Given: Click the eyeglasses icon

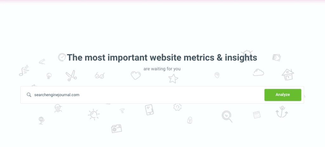Looking at the screenshot, I should [x=100, y=76].
